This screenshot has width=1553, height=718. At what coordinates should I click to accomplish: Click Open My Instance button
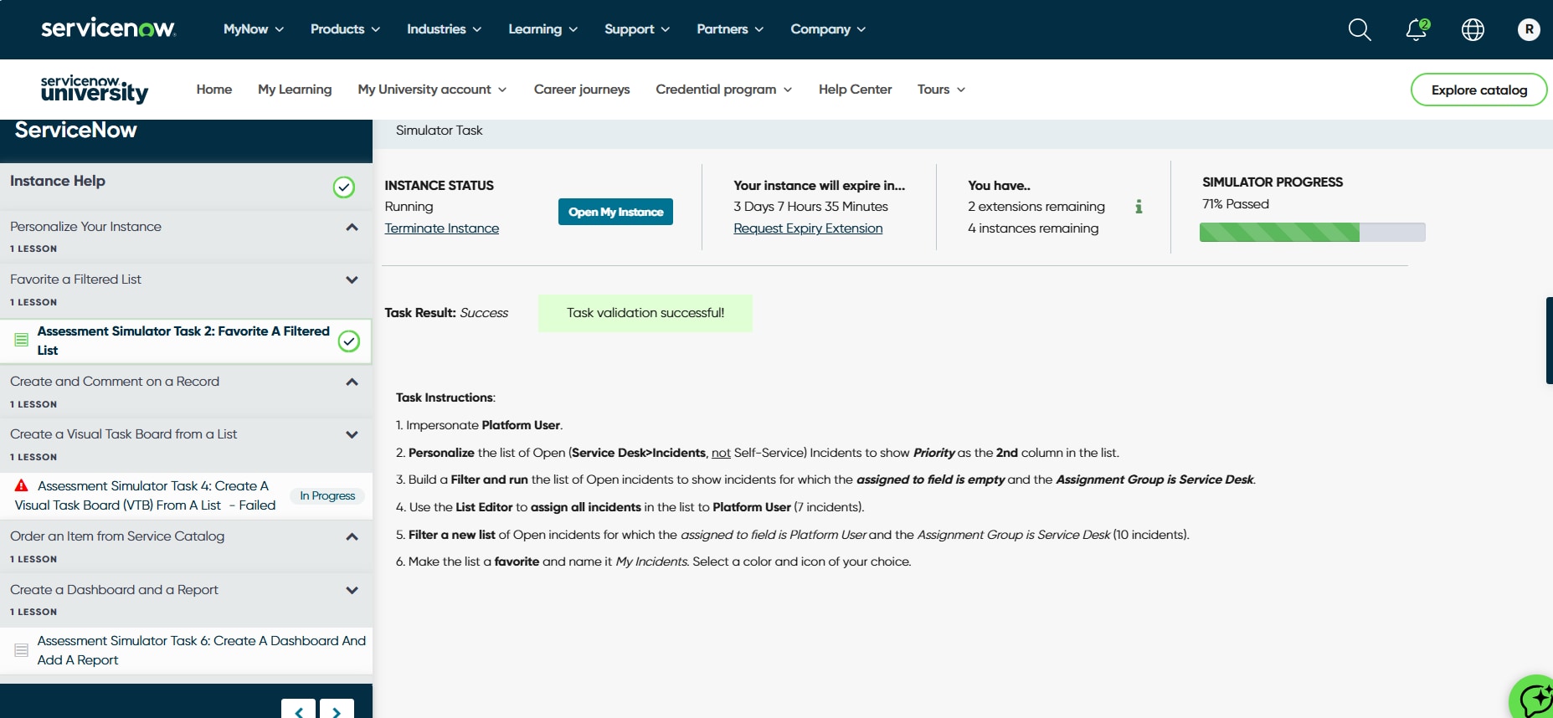pos(615,212)
